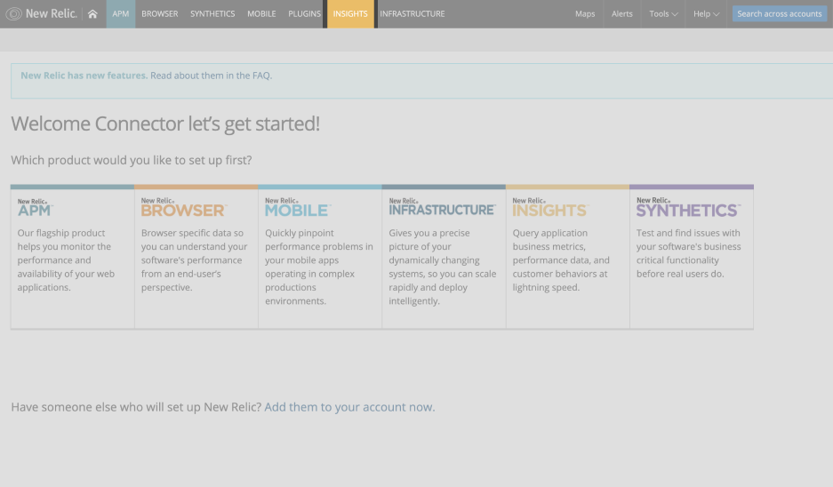
Task: Go to the Plugins tab
Action: tap(304, 14)
